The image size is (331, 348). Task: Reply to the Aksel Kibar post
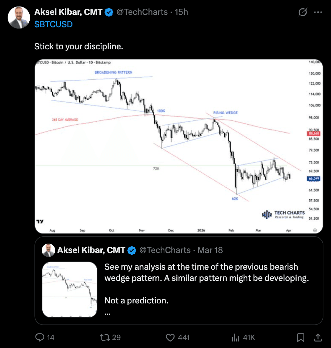pos(40,337)
